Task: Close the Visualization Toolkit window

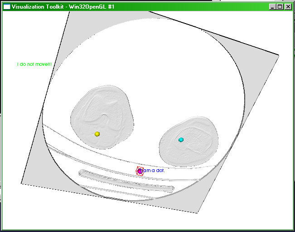Action: (x=288, y=7)
